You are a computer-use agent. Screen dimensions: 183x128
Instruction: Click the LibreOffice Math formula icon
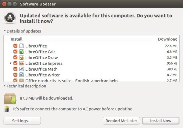click(x=21, y=69)
